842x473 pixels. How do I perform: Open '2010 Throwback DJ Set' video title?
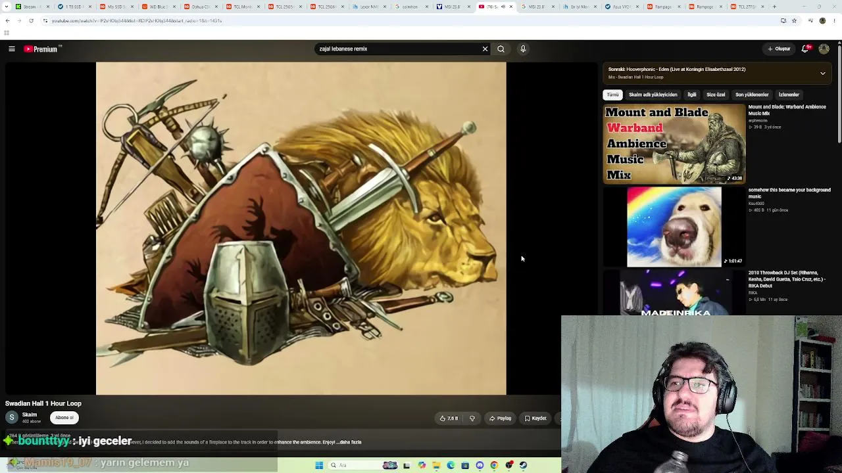point(787,279)
